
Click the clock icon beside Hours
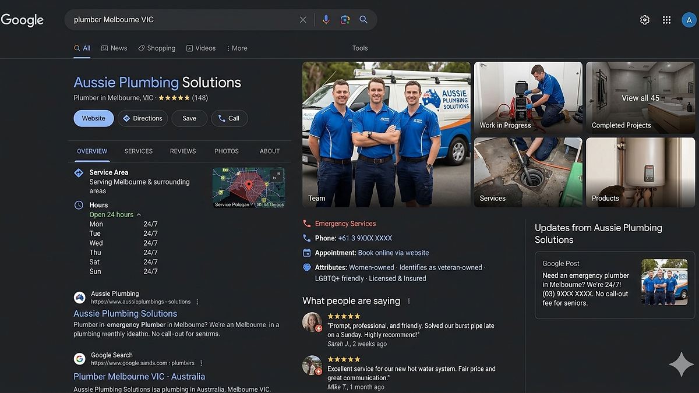click(x=79, y=205)
